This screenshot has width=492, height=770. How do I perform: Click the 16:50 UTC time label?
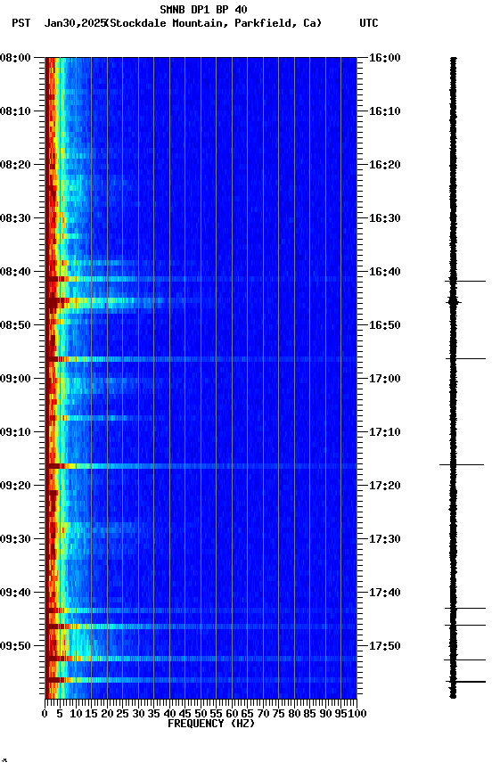coord(384,325)
